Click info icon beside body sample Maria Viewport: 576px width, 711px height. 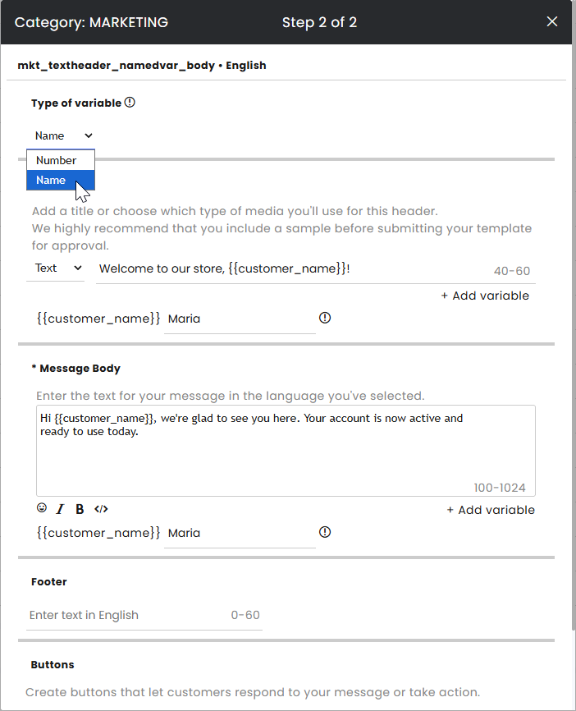point(325,532)
